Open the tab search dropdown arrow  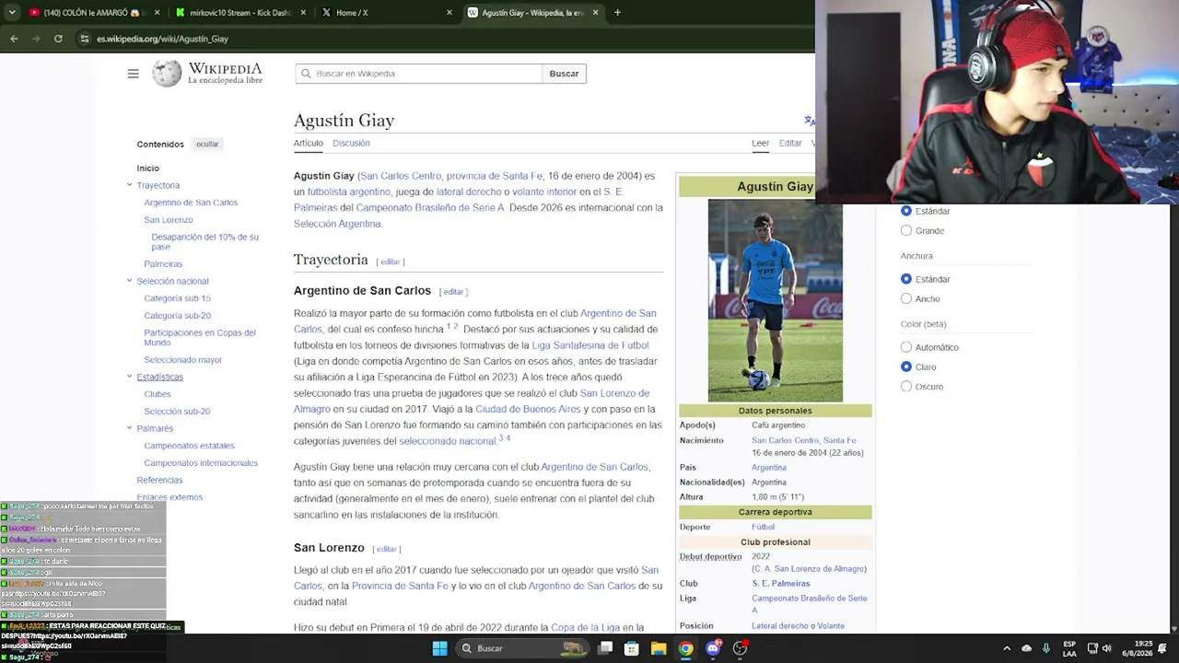point(13,13)
